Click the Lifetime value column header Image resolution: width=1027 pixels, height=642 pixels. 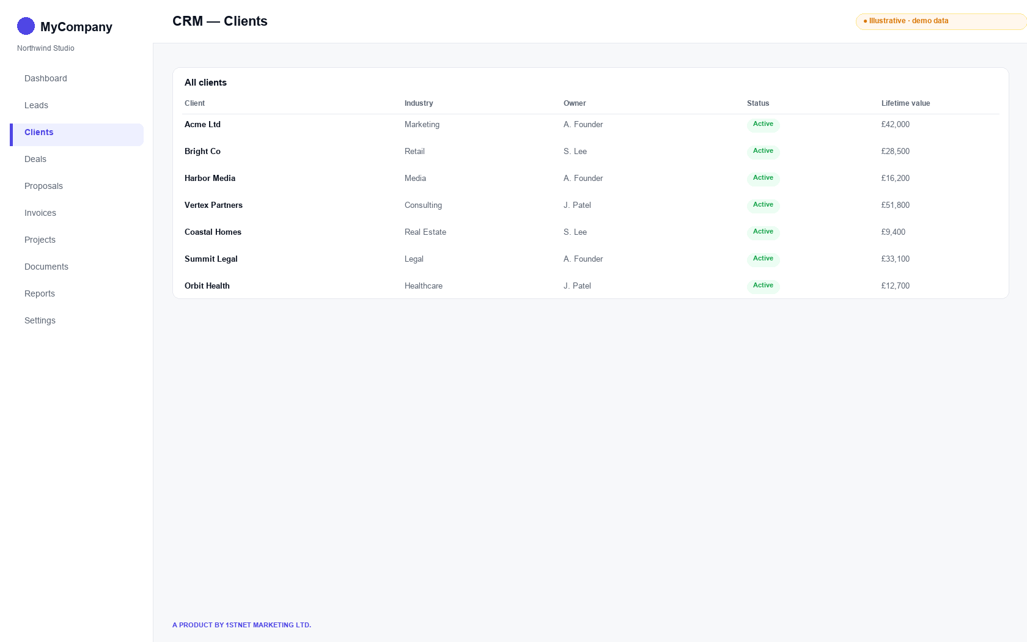(x=905, y=103)
